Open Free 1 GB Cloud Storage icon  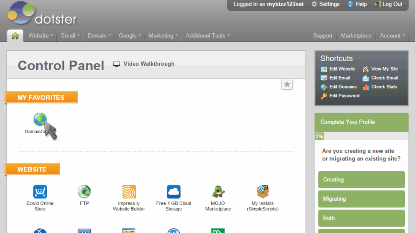click(173, 192)
